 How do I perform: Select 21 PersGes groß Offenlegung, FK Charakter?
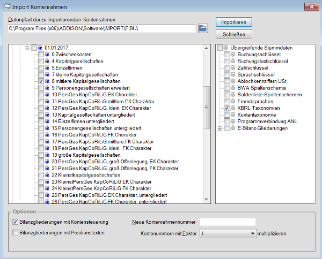[115, 169]
